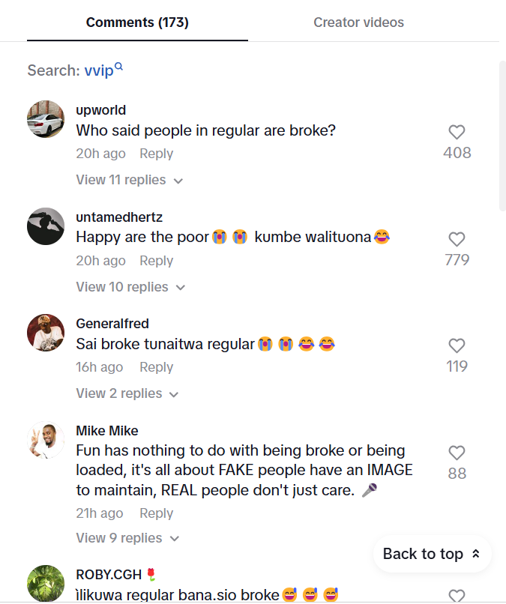
Task: Open the vvip search link
Action: pyautogui.click(x=99, y=71)
